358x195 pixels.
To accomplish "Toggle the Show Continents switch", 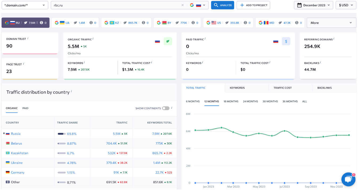I will 166,108.
